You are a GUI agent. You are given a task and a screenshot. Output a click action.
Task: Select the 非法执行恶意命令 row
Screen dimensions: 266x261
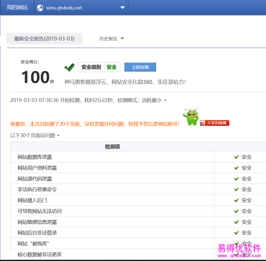[x=138, y=189]
